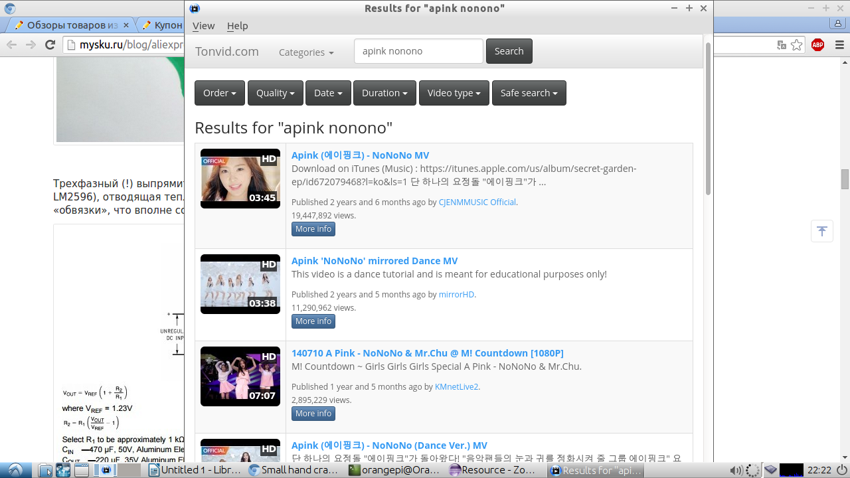Screen dimensions: 850x478
Task: Open the Video type dropdown filter
Action: click(454, 93)
